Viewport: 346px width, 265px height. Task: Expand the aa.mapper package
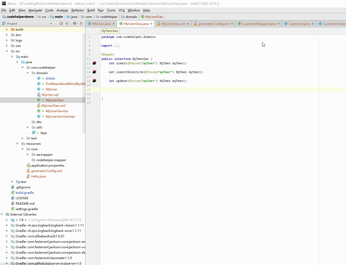[28, 154]
